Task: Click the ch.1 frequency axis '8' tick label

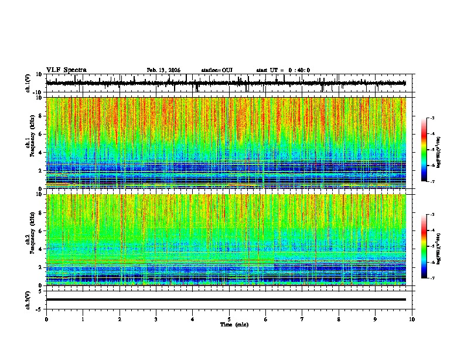Action: point(40,116)
